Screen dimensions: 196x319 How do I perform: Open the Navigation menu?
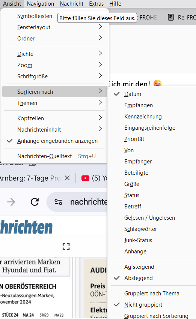[40, 4]
